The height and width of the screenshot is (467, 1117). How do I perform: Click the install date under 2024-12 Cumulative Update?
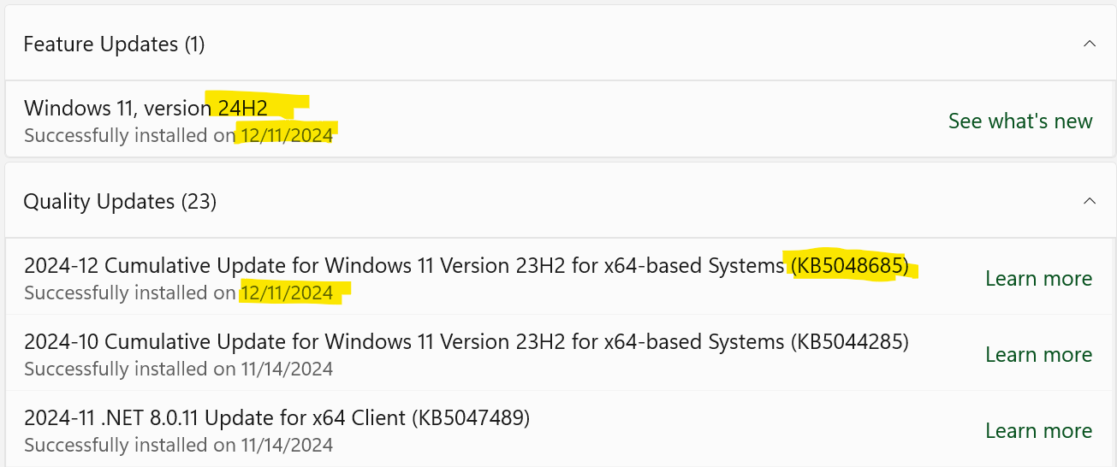coord(287,293)
